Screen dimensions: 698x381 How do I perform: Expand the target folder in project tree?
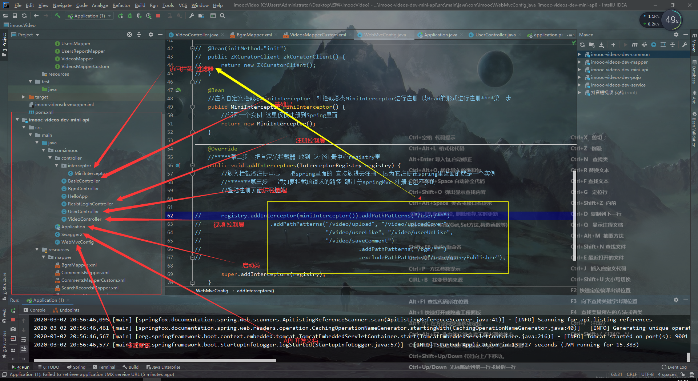(x=24, y=97)
